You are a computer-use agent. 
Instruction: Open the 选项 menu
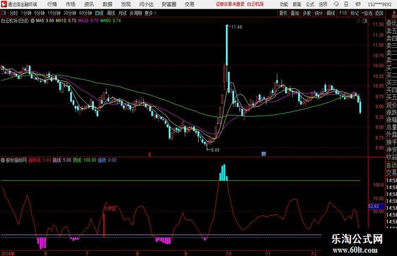(323, 4)
